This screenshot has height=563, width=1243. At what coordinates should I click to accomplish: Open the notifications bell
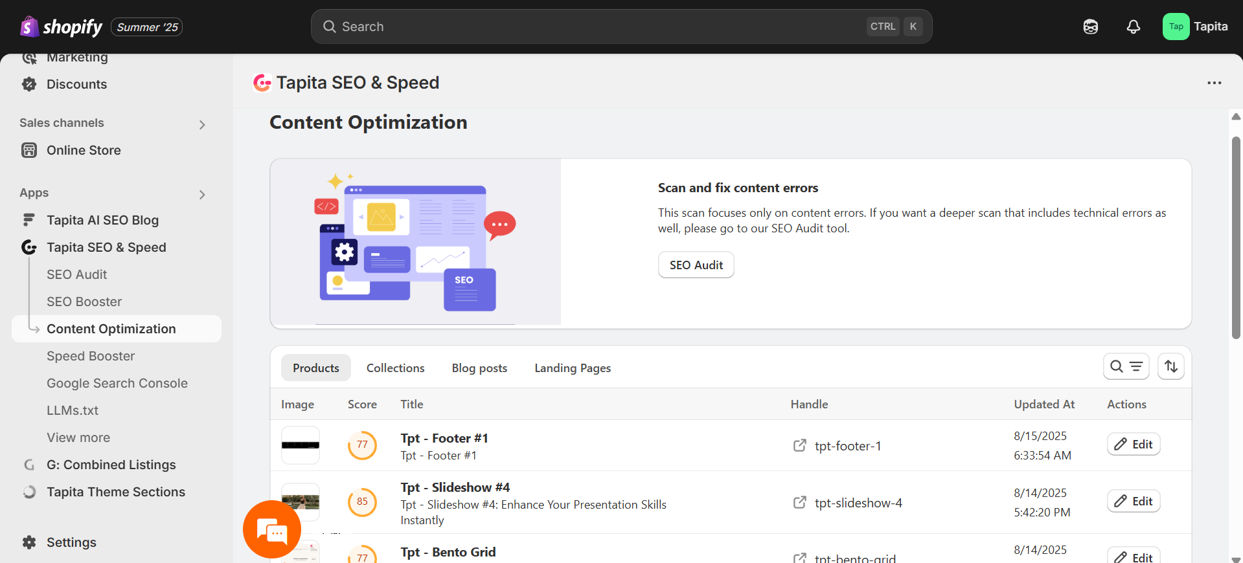coord(1134,27)
